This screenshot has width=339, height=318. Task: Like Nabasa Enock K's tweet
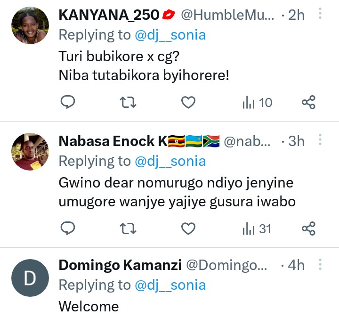(x=188, y=228)
